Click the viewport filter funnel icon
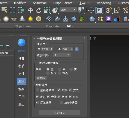This screenshot has height=118, width=129. tap(95, 38)
